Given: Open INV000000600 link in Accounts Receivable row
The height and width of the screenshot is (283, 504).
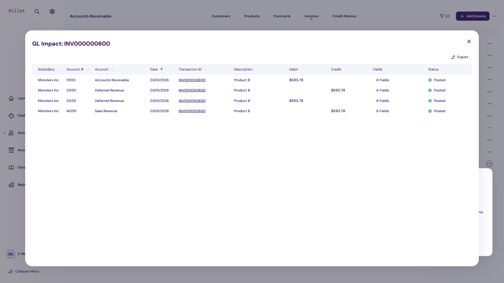Looking at the screenshot, I should tap(192, 80).
